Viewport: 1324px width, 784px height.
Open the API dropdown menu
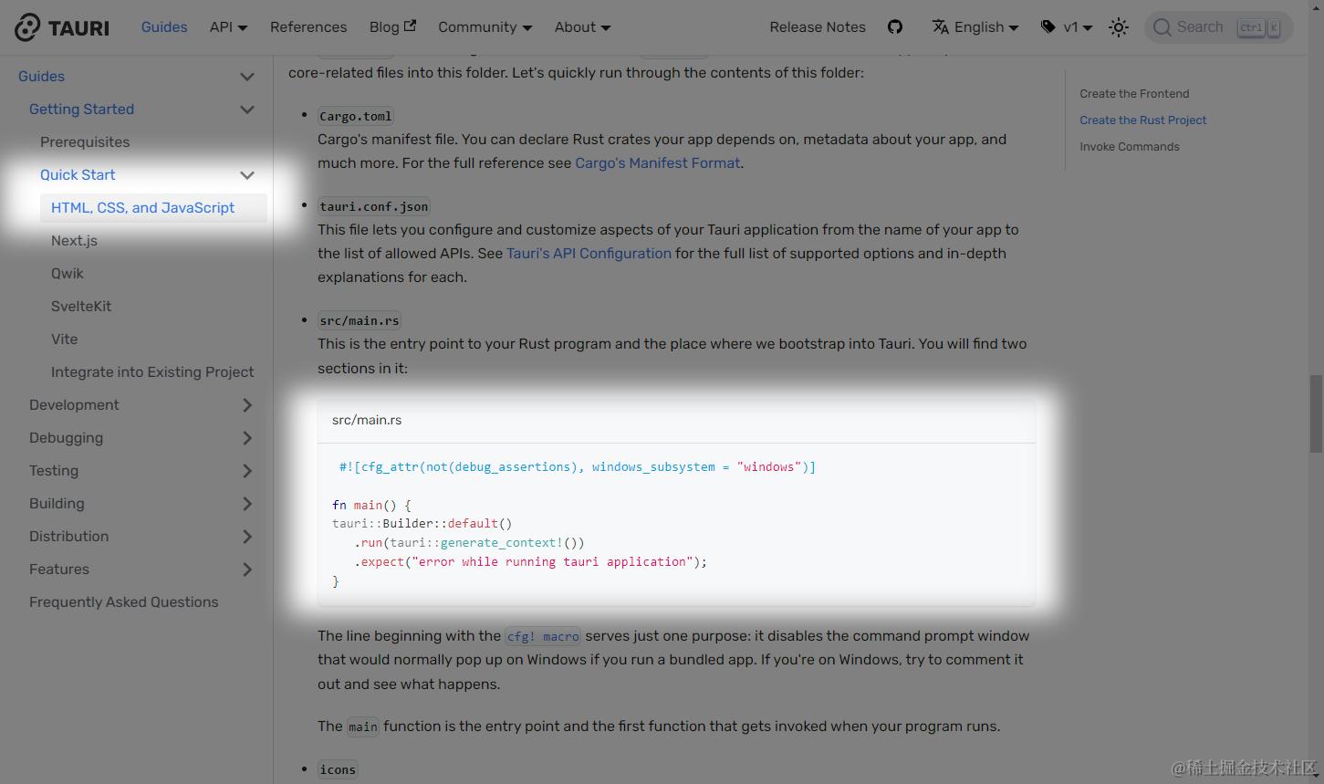pos(228,27)
